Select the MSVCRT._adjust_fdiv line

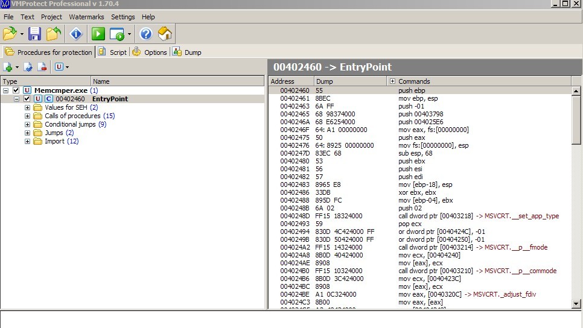click(x=420, y=294)
